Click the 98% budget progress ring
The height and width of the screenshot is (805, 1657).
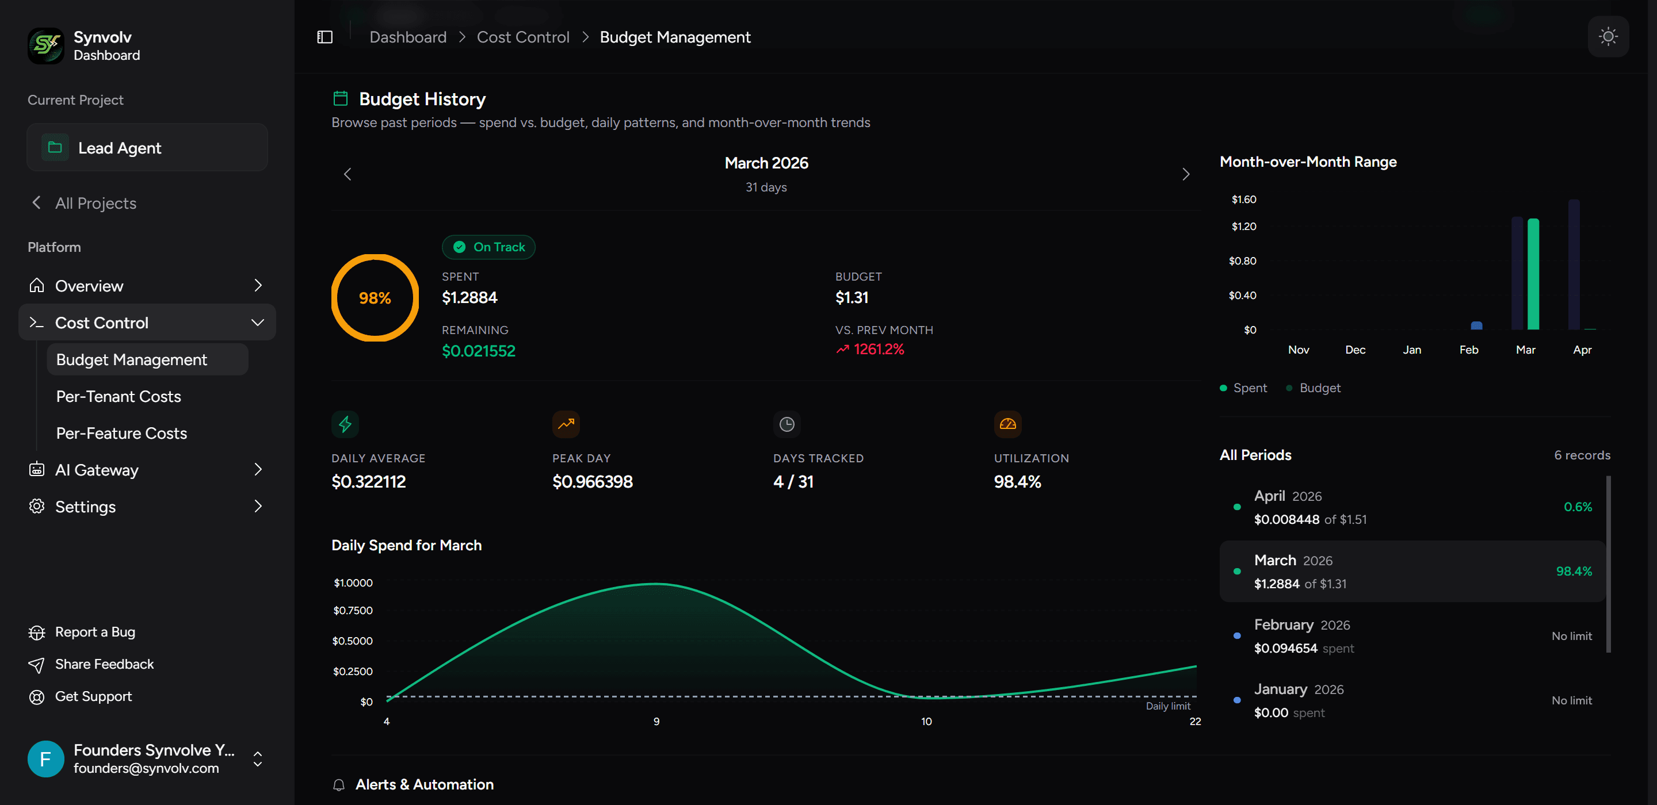[x=375, y=297]
